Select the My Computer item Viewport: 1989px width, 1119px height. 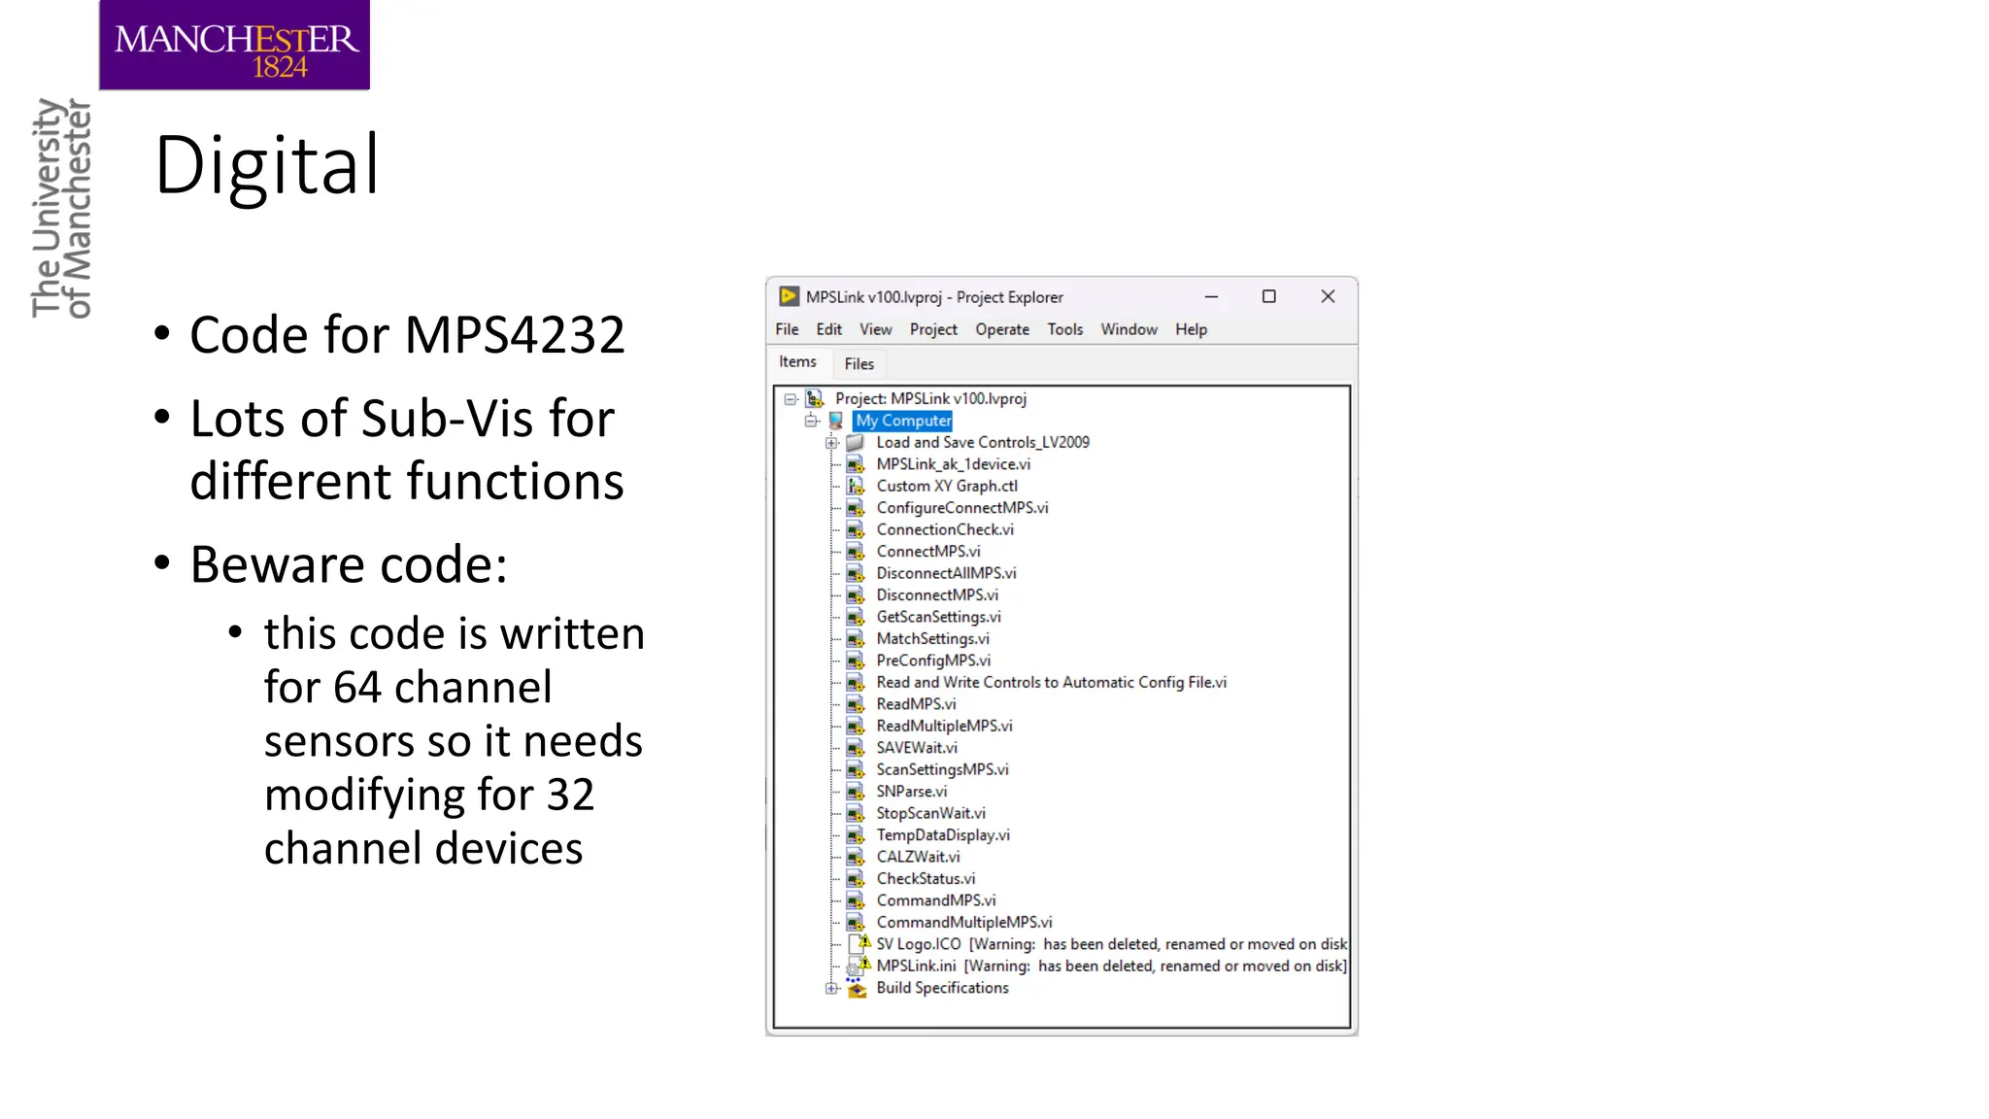pos(902,421)
